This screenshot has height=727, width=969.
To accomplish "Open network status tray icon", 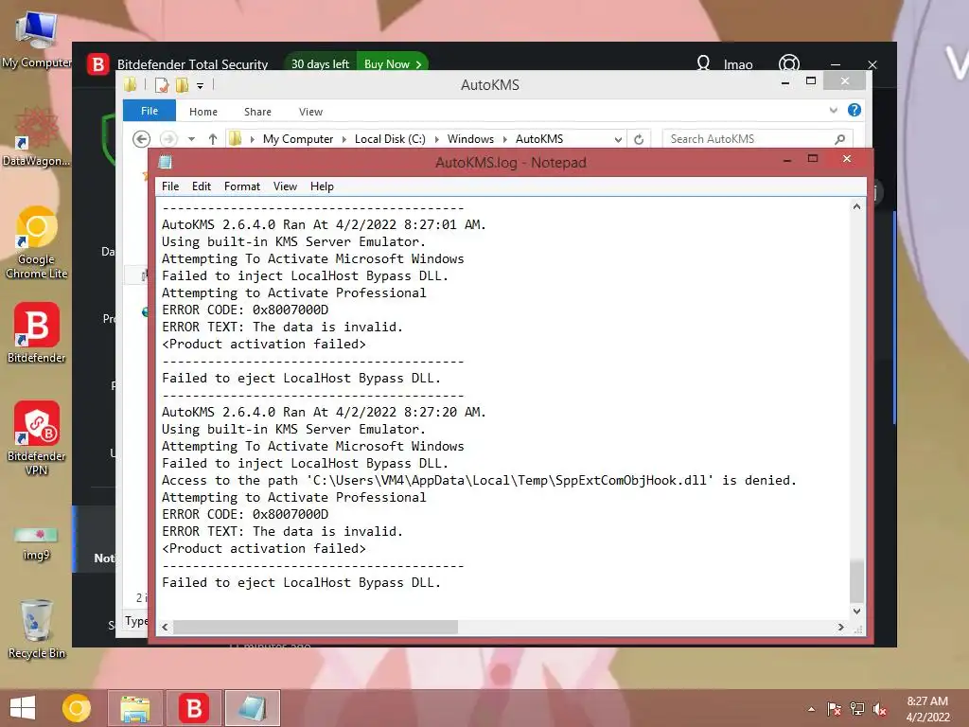I will coord(857,709).
